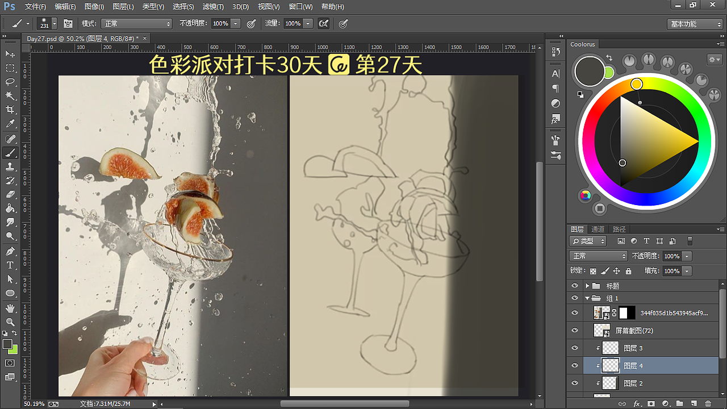Toggle pressure for size button
Viewport: 727px width, 409px height.
coord(343,24)
